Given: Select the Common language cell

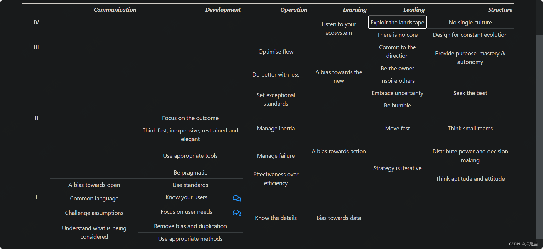Looking at the screenshot, I should 94,198.
